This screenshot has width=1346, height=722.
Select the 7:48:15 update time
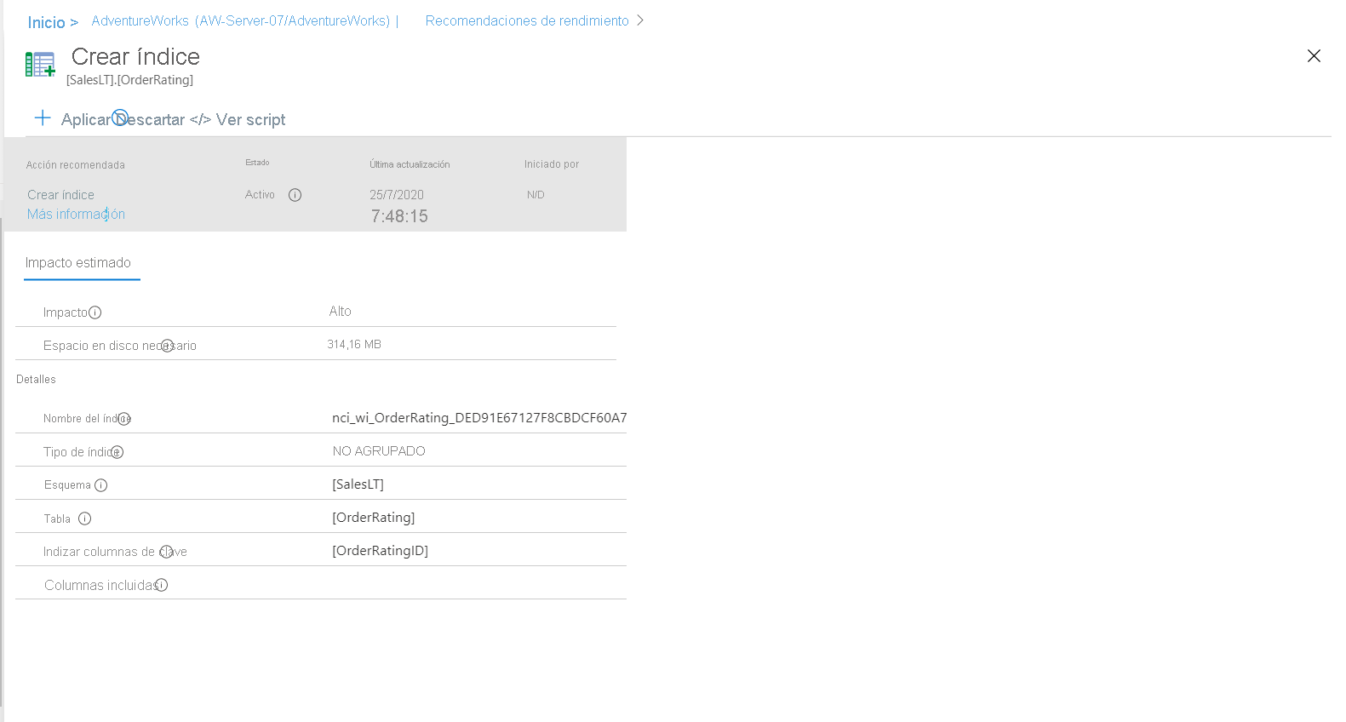[x=399, y=216]
